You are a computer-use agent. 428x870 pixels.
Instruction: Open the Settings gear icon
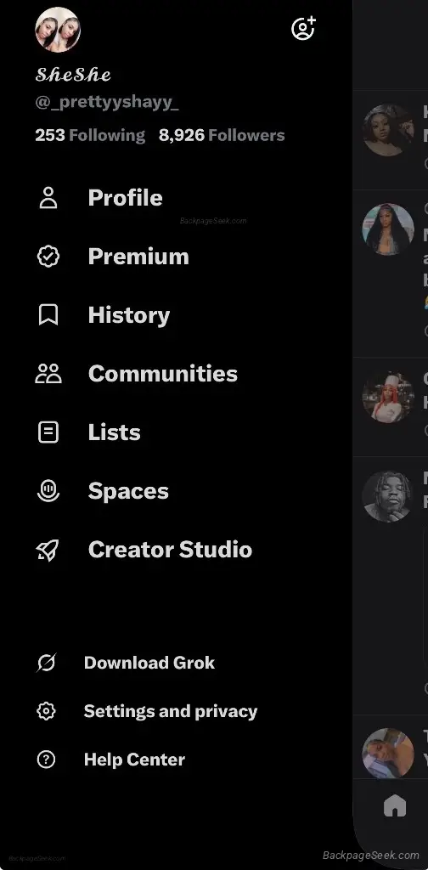[x=46, y=711]
